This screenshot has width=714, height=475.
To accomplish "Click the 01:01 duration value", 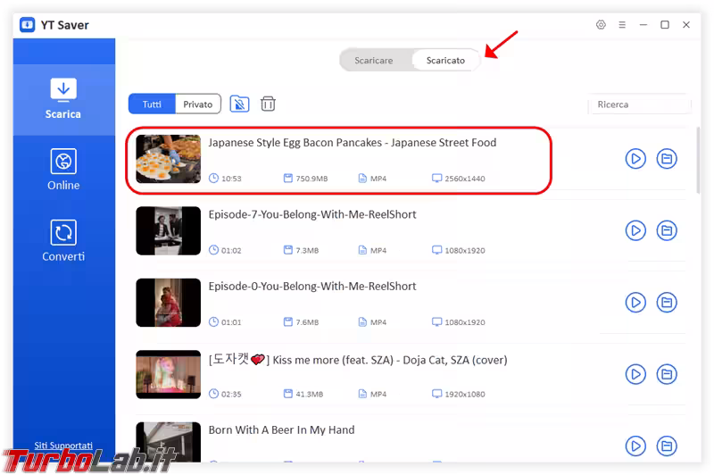I will (231, 322).
